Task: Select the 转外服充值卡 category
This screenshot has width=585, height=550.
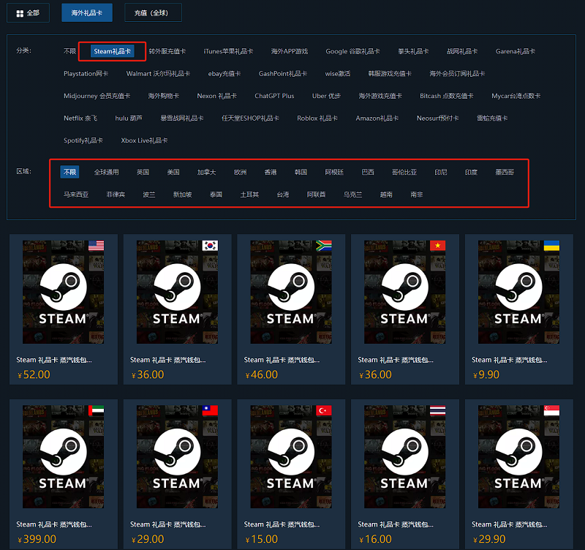Action: tap(167, 51)
